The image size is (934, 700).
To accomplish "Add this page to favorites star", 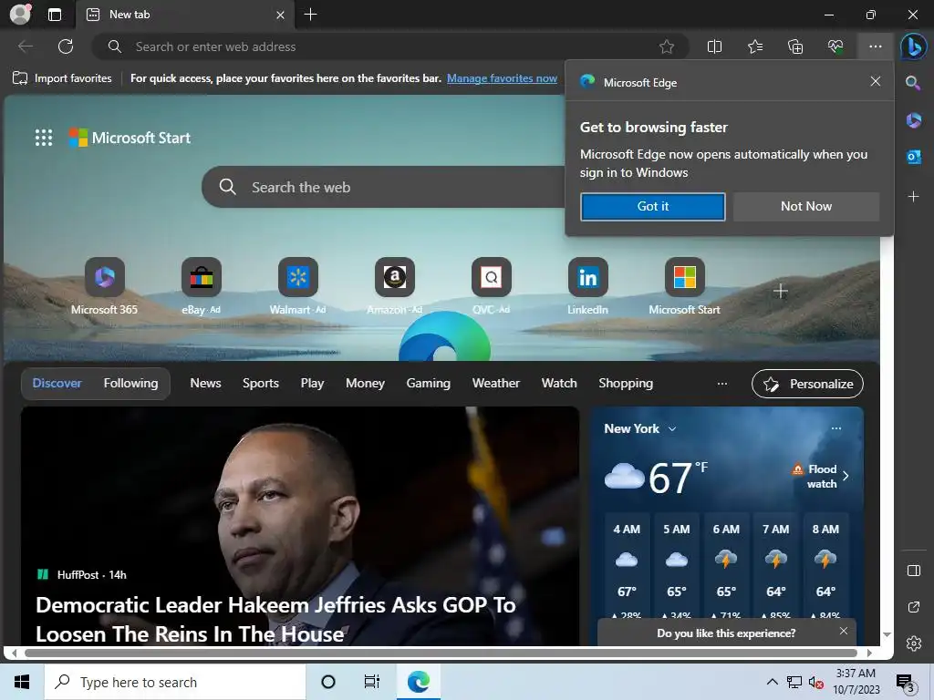I will point(667,46).
